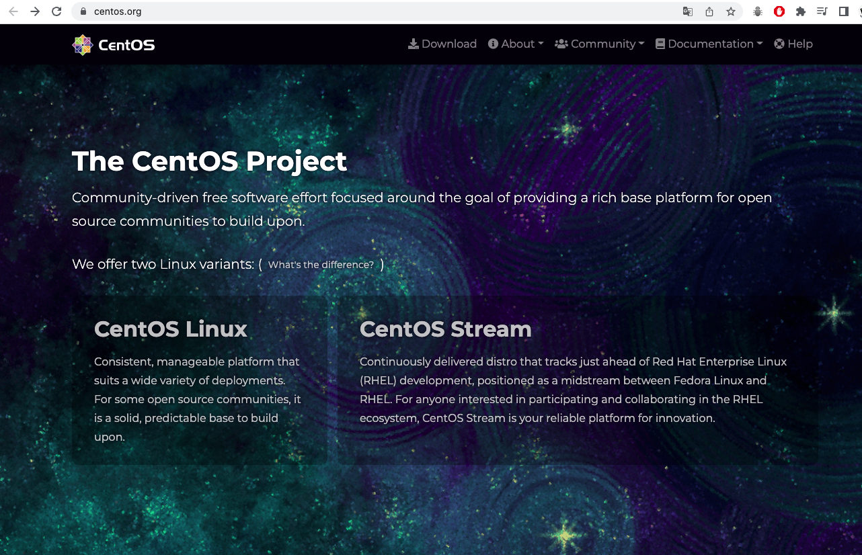
Task: Click the CentOS logo in header
Action: [x=114, y=45]
